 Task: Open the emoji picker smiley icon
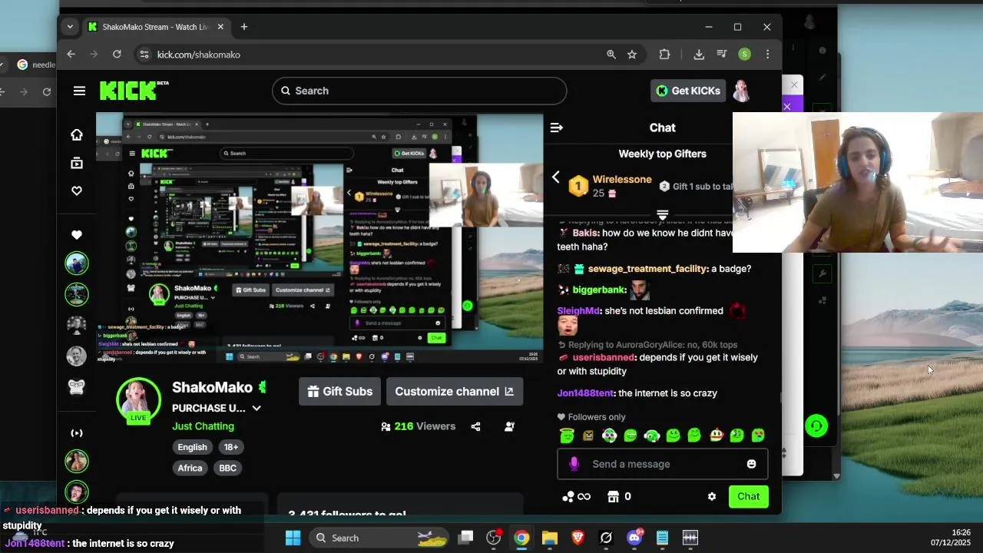pos(751,464)
